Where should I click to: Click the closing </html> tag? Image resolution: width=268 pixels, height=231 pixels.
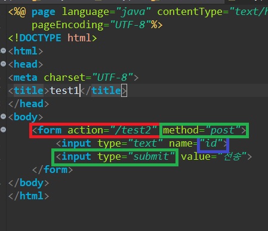(x=29, y=196)
